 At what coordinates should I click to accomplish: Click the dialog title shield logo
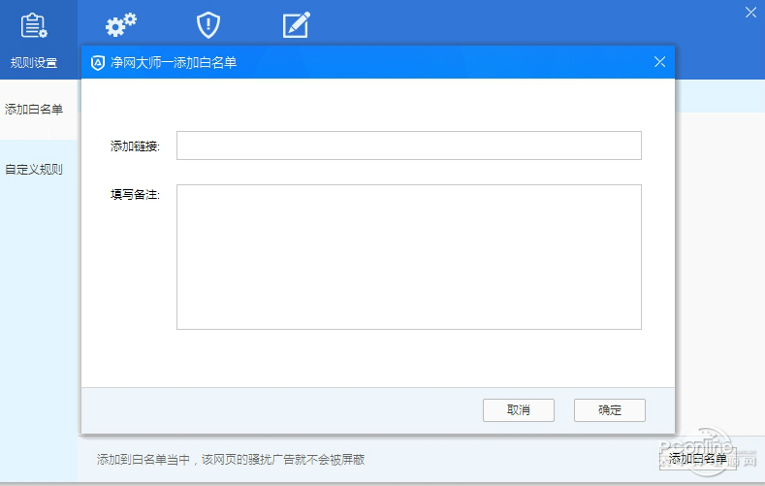tap(98, 62)
